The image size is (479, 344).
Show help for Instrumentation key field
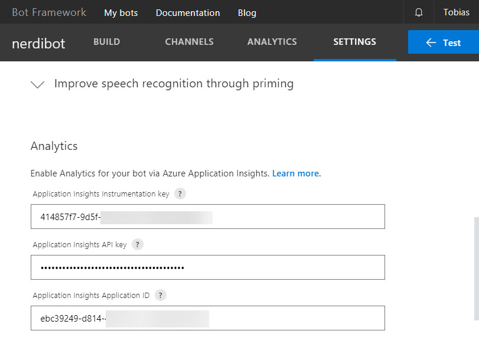(x=180, y=194)
